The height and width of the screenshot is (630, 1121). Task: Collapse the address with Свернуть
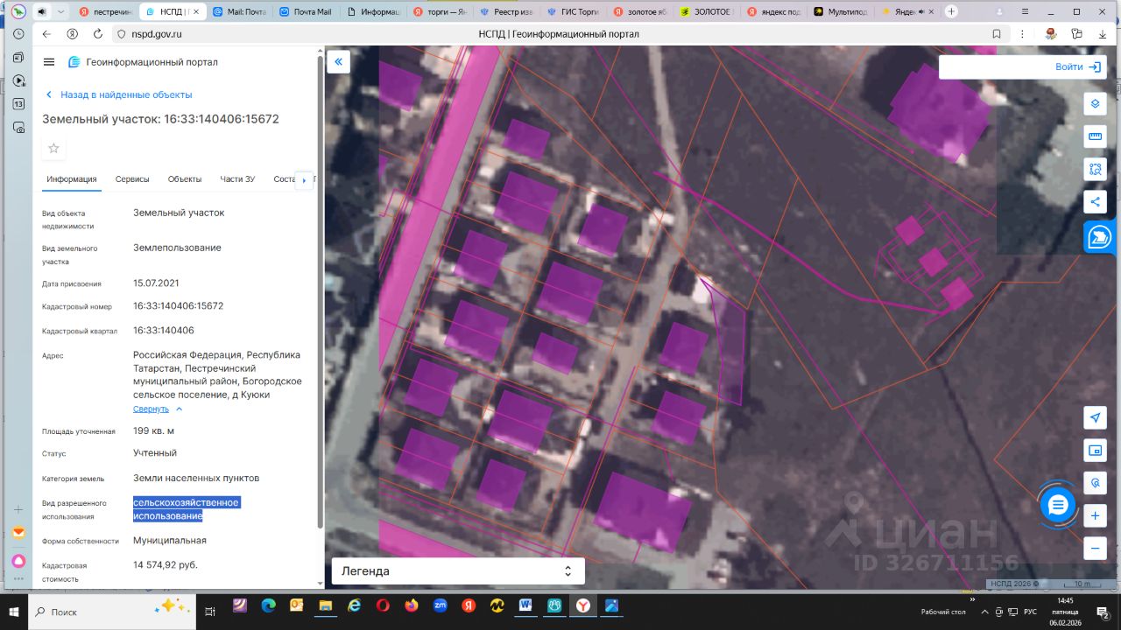click(158, 409)
